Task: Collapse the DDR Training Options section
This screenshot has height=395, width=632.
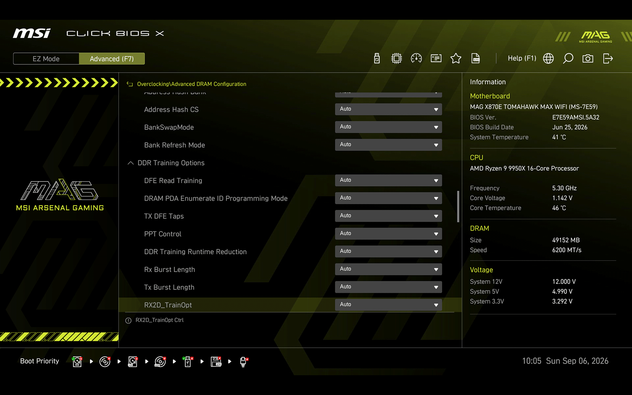Action: (x=131, y=163)
